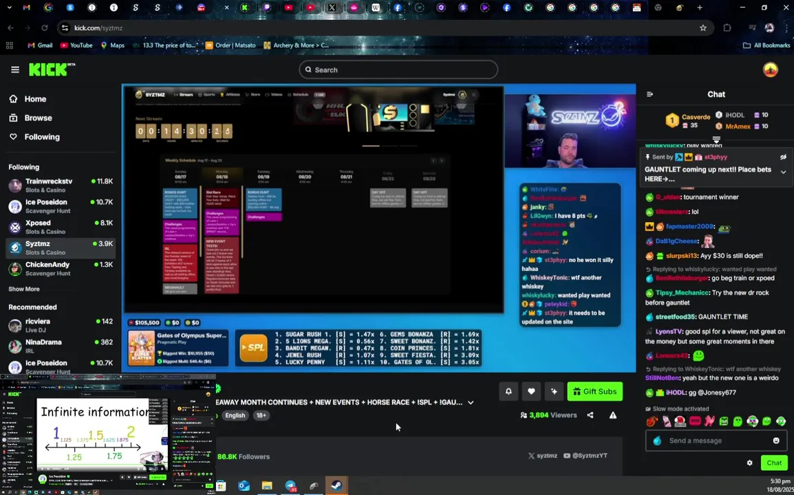Click top gifter Casverde in chat leaderboard

point(696,117)
